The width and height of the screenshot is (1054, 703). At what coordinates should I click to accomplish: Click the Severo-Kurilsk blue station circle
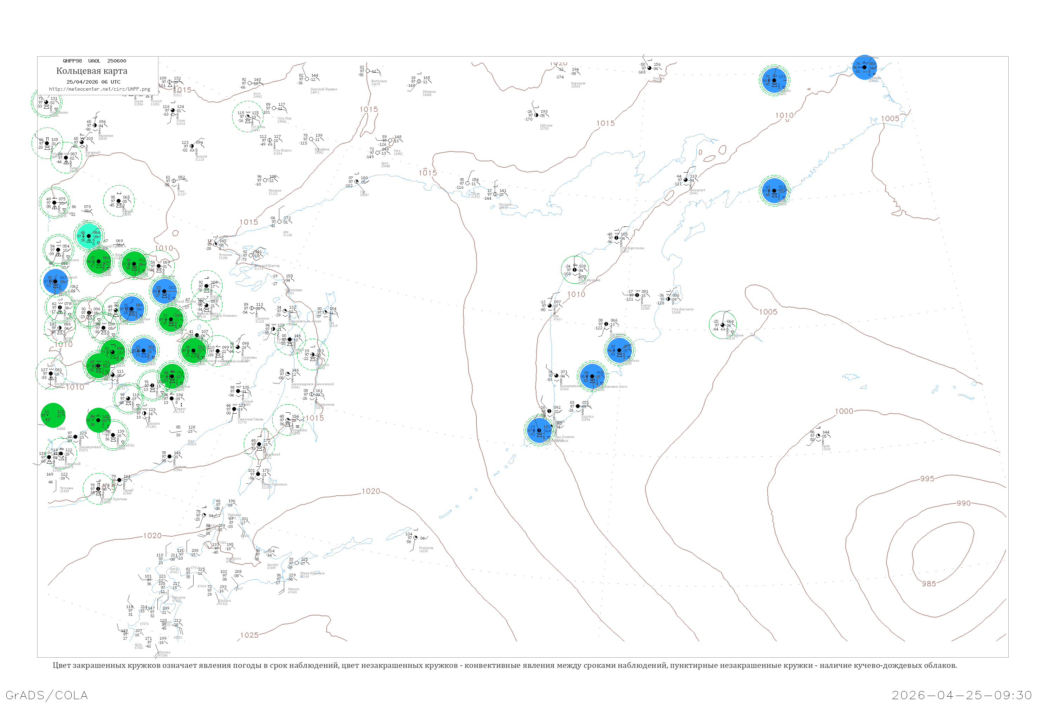coord(539,430)
